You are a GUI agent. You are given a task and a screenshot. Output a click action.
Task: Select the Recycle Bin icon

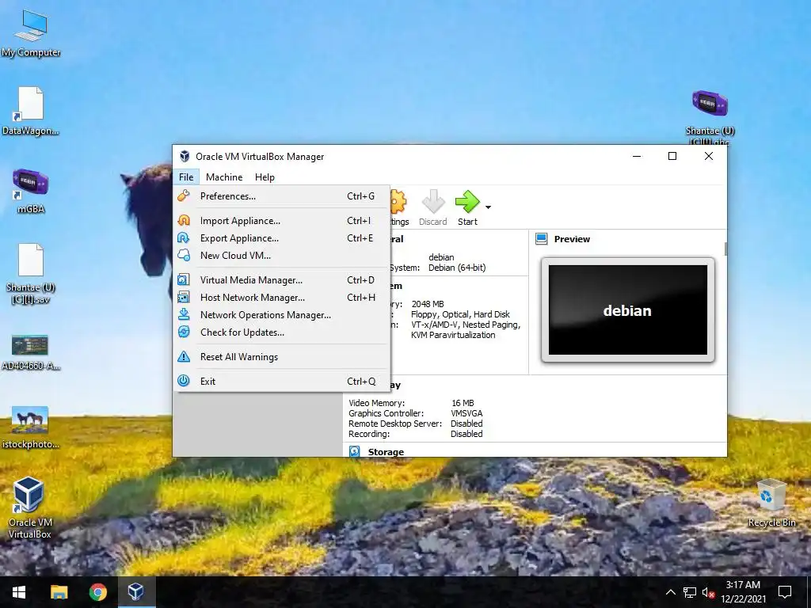pyautogui.click(x=771, y=503)
